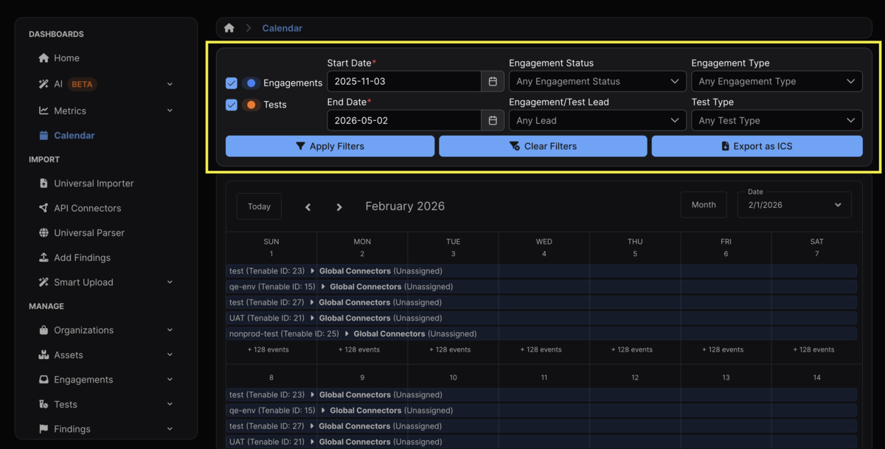This screenshot has width=885, height=449.
Task: Expand the Date selector showing 2/1/2026
Action: (x=794, y=205)
